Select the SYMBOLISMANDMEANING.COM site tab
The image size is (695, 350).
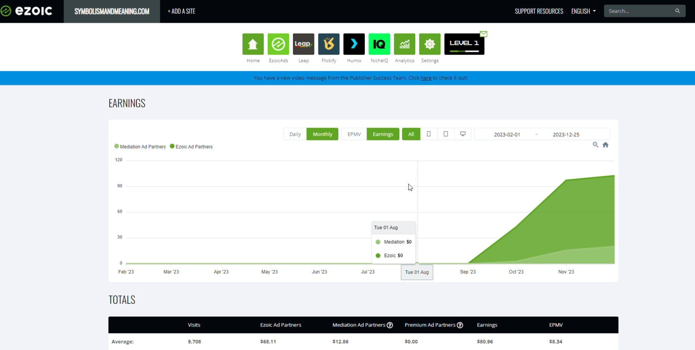point(112,11)
